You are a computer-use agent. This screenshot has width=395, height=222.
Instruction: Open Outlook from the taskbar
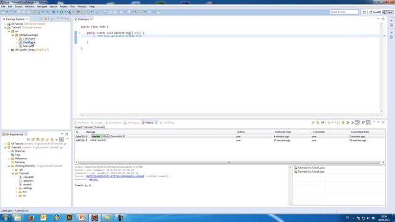43,218
